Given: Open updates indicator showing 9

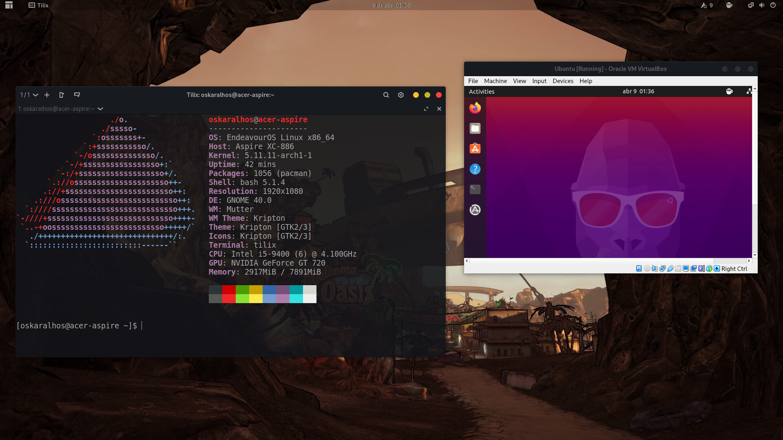Looking at the screenshot, I should click(707, 5).
